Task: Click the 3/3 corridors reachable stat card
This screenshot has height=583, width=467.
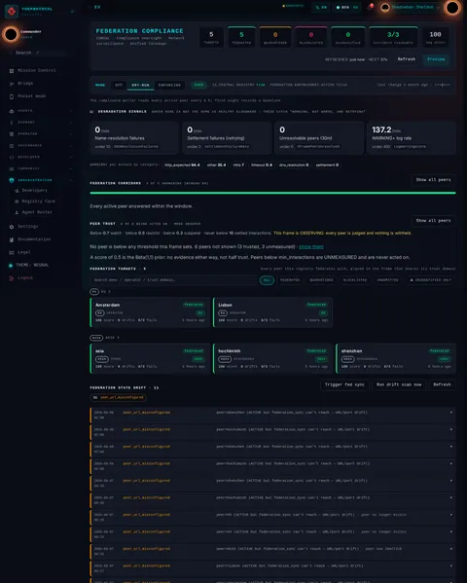Action: 393,37
